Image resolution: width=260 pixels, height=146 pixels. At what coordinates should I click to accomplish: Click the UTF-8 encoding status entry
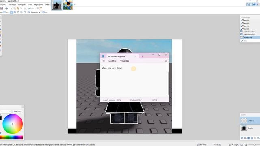(155, 100)
